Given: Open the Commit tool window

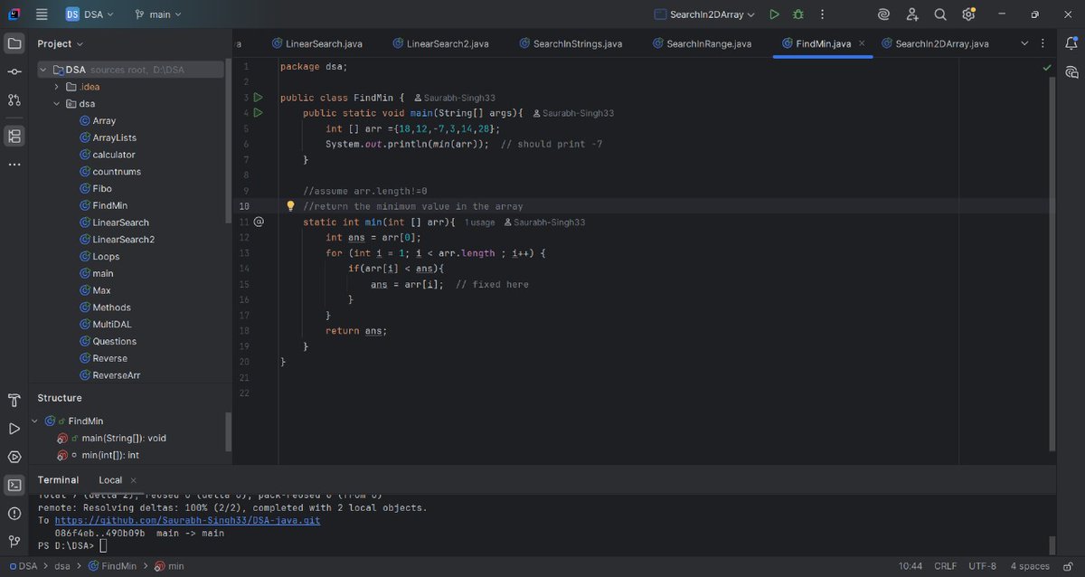Looking at the screenshot, I should point(14,71).
